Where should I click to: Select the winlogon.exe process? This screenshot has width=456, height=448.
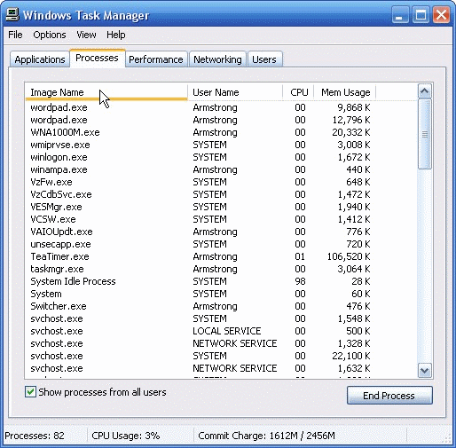[x=222, y=157]
